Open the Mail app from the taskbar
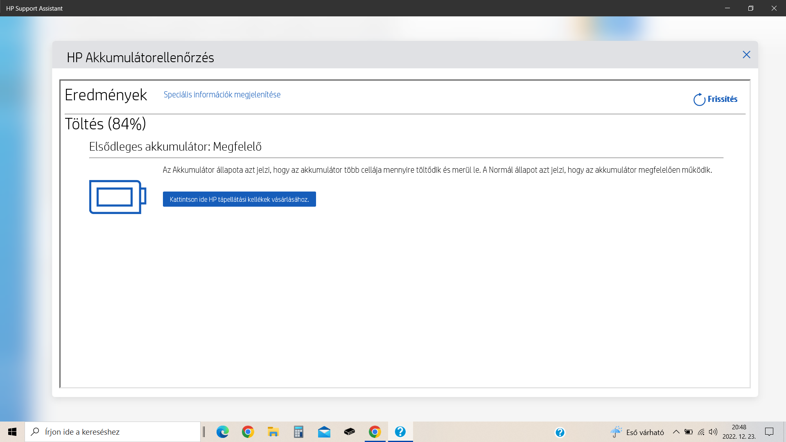 324,432
